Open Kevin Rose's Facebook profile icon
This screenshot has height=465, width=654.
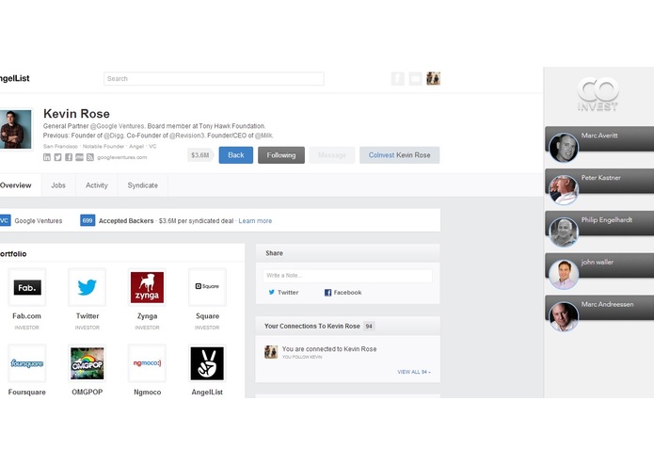(x=69, y=157)
